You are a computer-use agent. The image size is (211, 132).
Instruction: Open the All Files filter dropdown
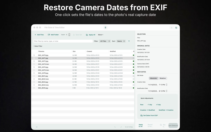[105, 41]
